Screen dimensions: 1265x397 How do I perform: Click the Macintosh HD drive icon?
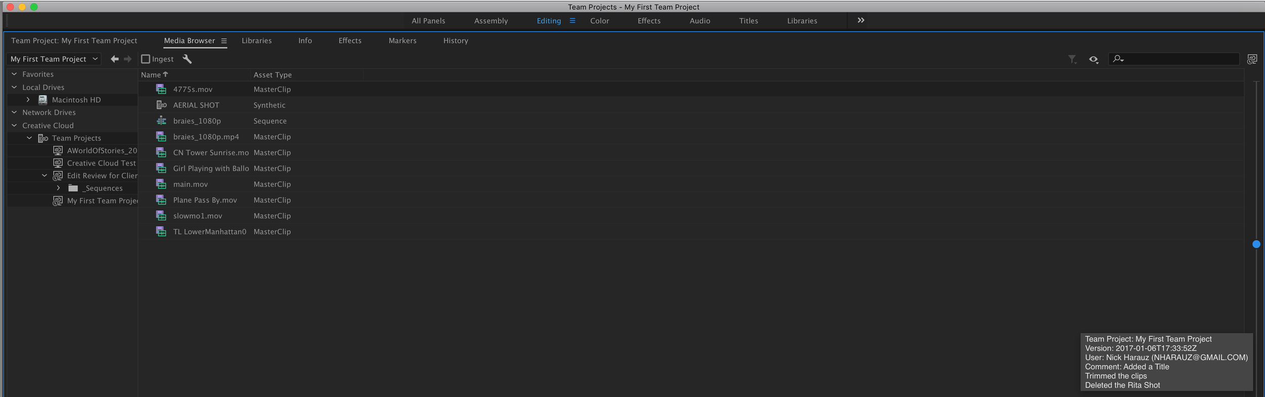(43, 100)
